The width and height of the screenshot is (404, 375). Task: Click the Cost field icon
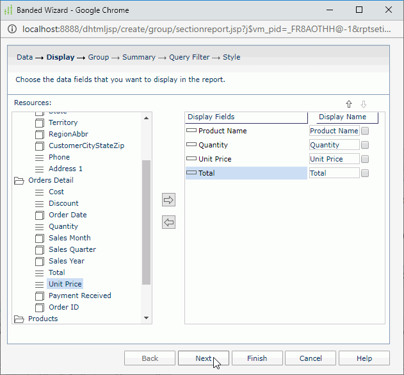40,192
